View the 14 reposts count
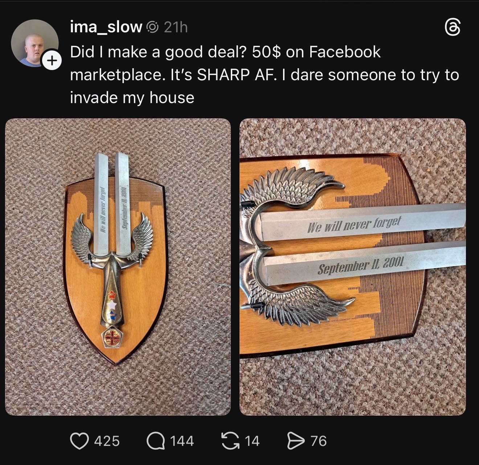Screen dimensions: 479x465 (252, 441)
